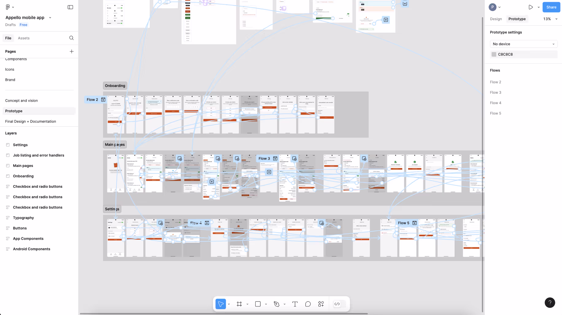Click the horizontal canvas scrollbar
This screenshot has width=562, height=315.
pyautogui.click(x=224, y=314)
